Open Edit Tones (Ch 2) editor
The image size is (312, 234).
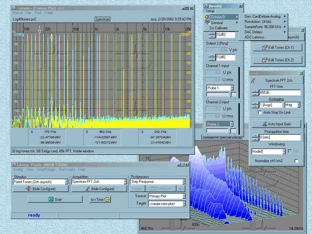(278, 60)
